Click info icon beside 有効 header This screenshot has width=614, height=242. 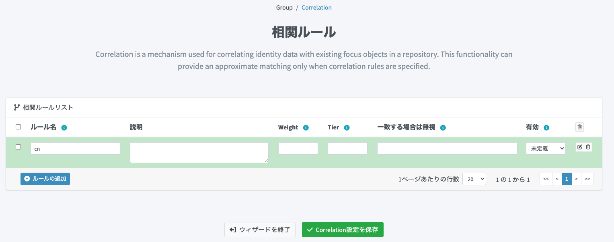click(546, 128)
